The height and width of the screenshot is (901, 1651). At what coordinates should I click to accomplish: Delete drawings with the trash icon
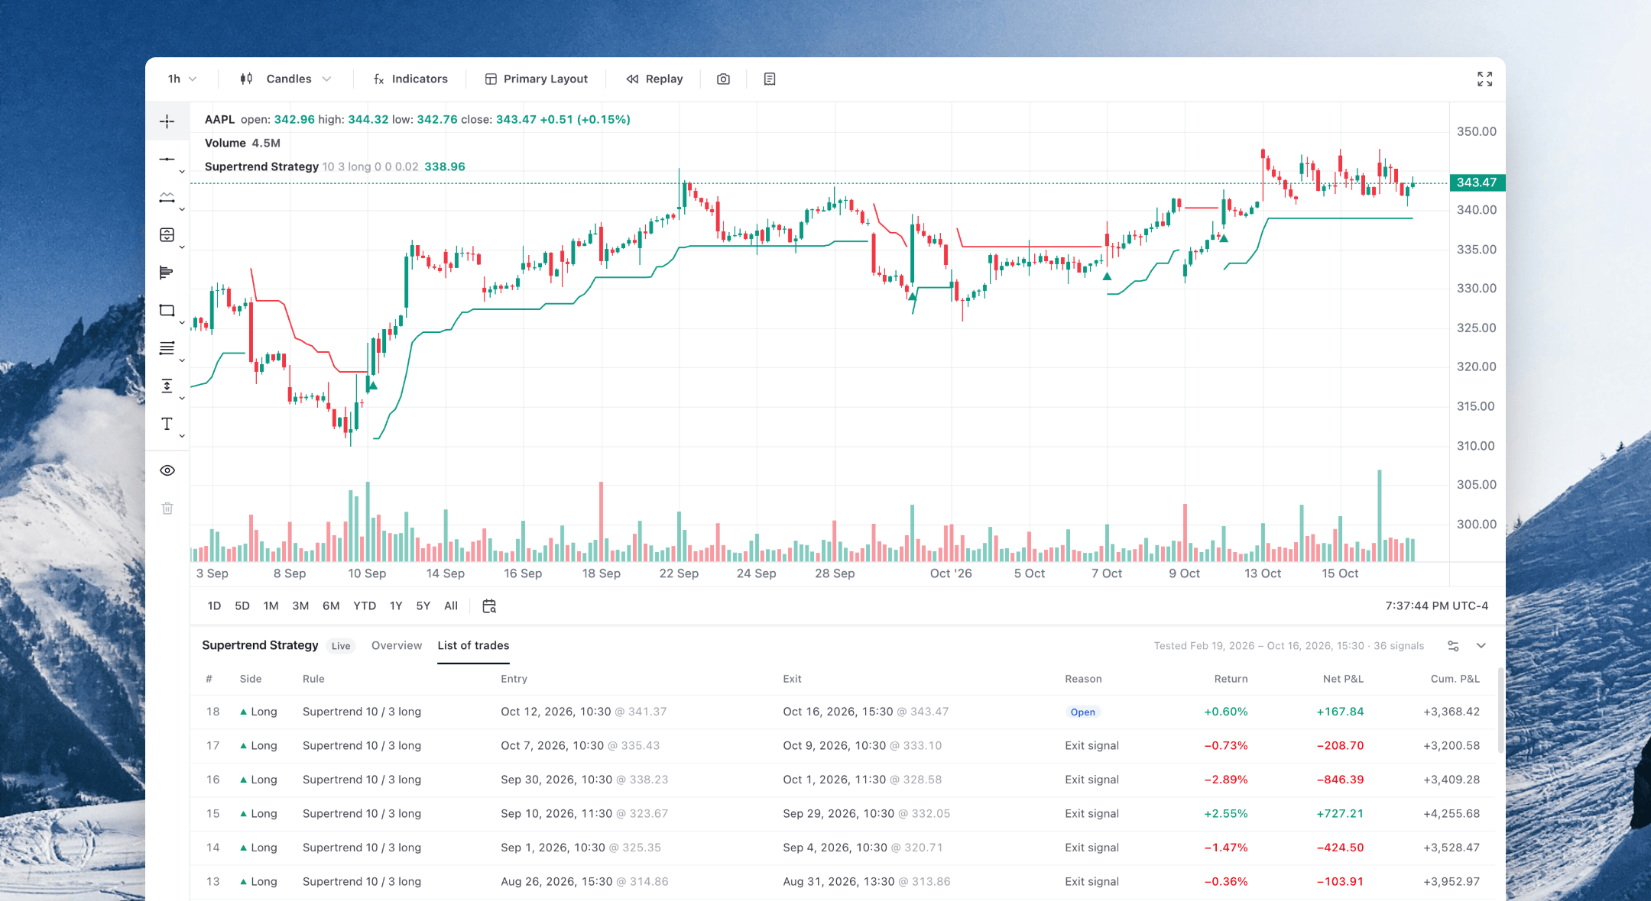click(167, 508)
